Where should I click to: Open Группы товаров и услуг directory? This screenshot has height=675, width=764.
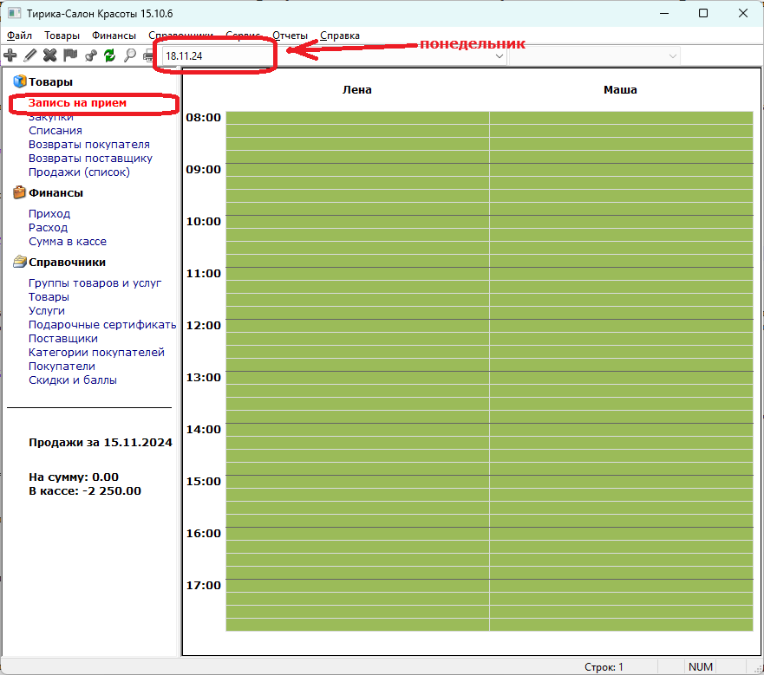coord(95,283)
